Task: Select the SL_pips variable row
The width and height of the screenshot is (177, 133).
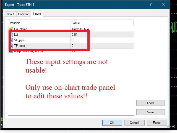Action: tap(71, 40)
